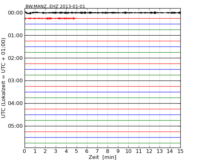Click the y-axis label UTC Lokalzeit

(x=3, y=78)
